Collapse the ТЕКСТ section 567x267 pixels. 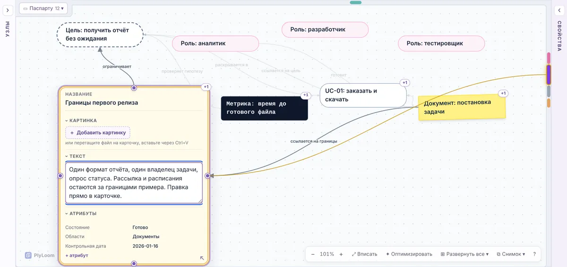[x=75, y=156]
